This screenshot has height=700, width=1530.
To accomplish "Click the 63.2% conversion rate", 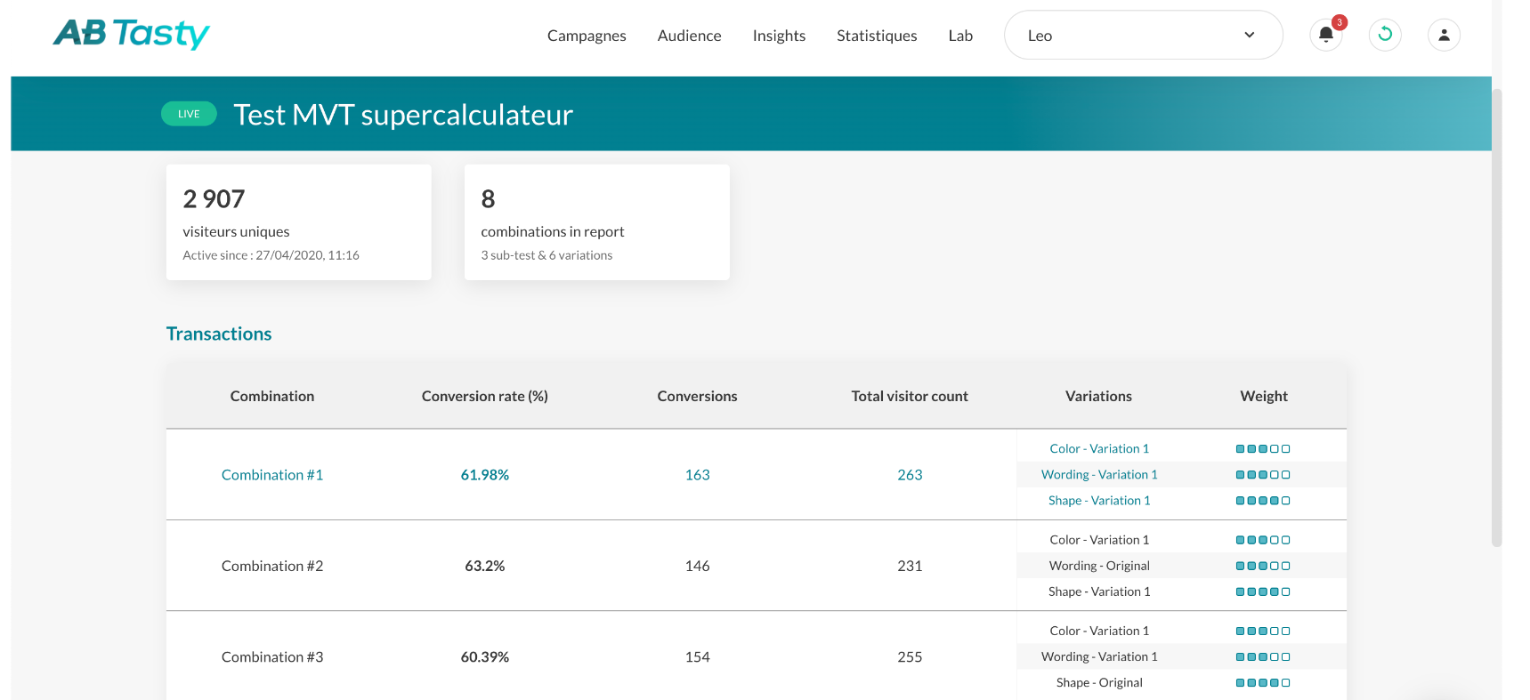I will 485,566.
